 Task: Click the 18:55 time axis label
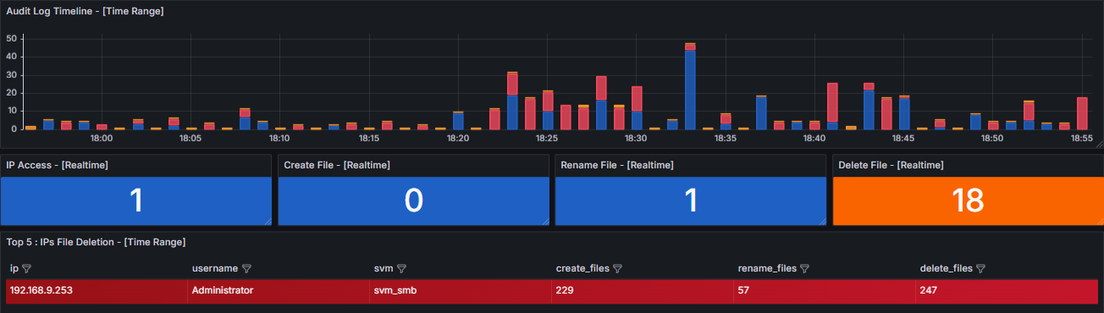(1081, 137)
